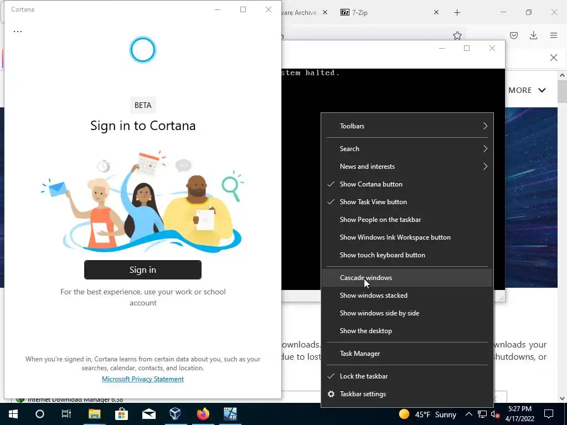Maximize the Cortana window
Image resolution: width=567 pixels, height=425 pixels.
[x=243, y=9]
